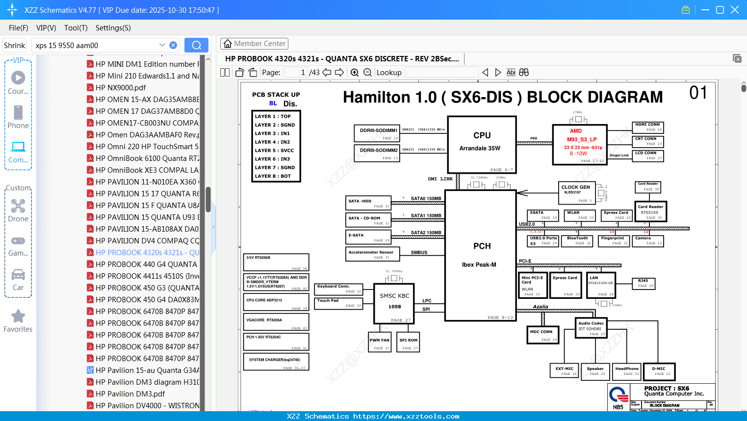Click the Lookup text field
Image resolution: width=747 pixels, height=421 pixels.
[441, 72]
